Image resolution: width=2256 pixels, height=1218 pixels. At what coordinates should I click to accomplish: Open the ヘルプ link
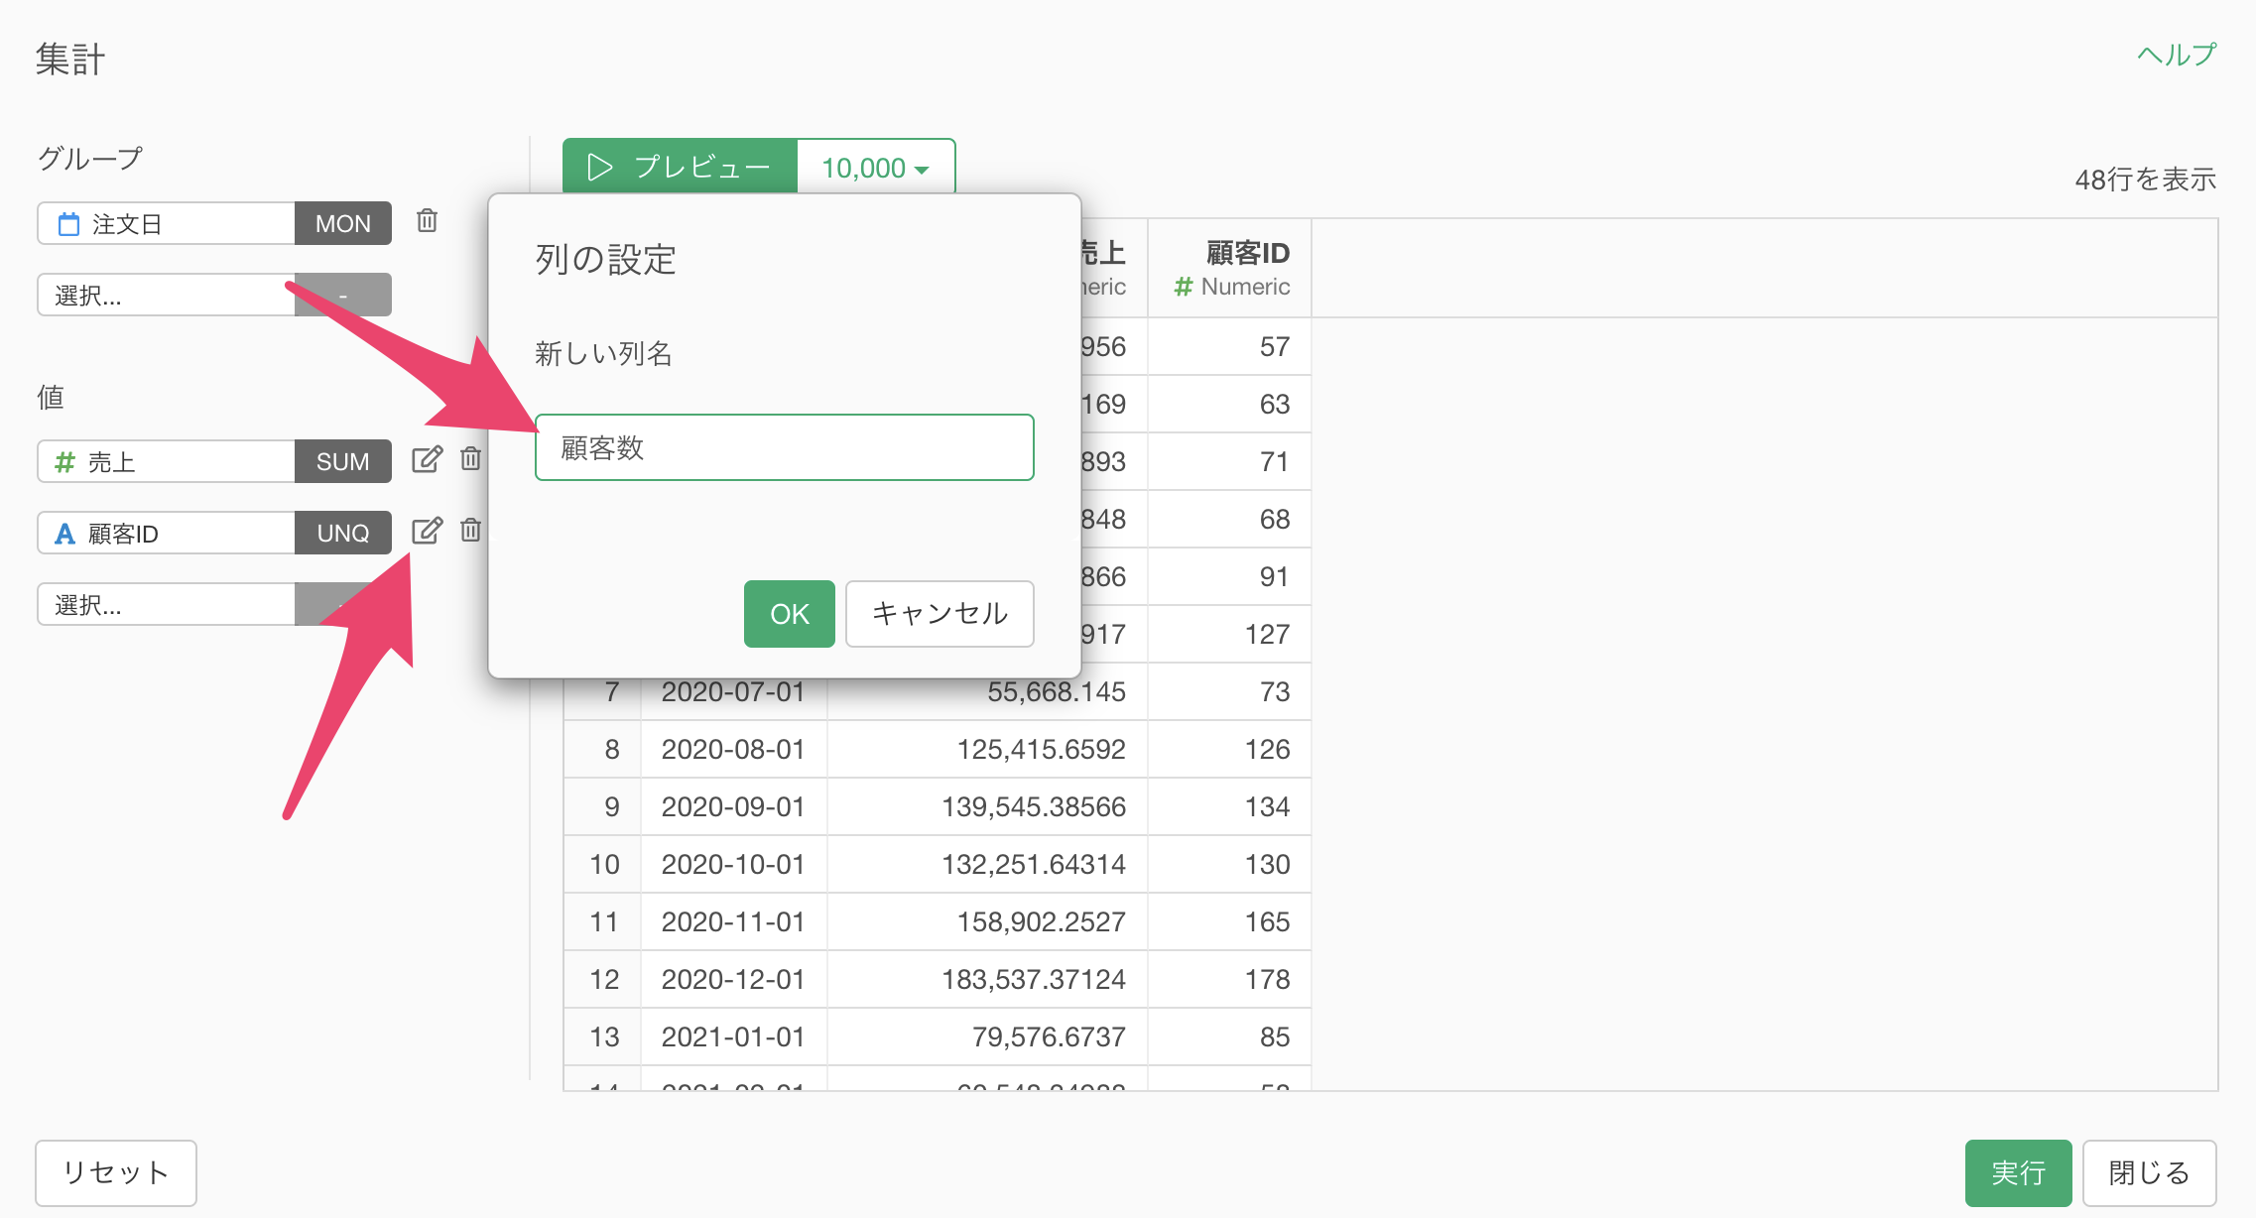[x=2176, y=55]
